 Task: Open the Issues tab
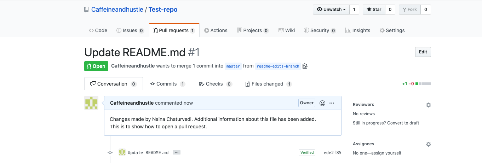tap(130, 30)
